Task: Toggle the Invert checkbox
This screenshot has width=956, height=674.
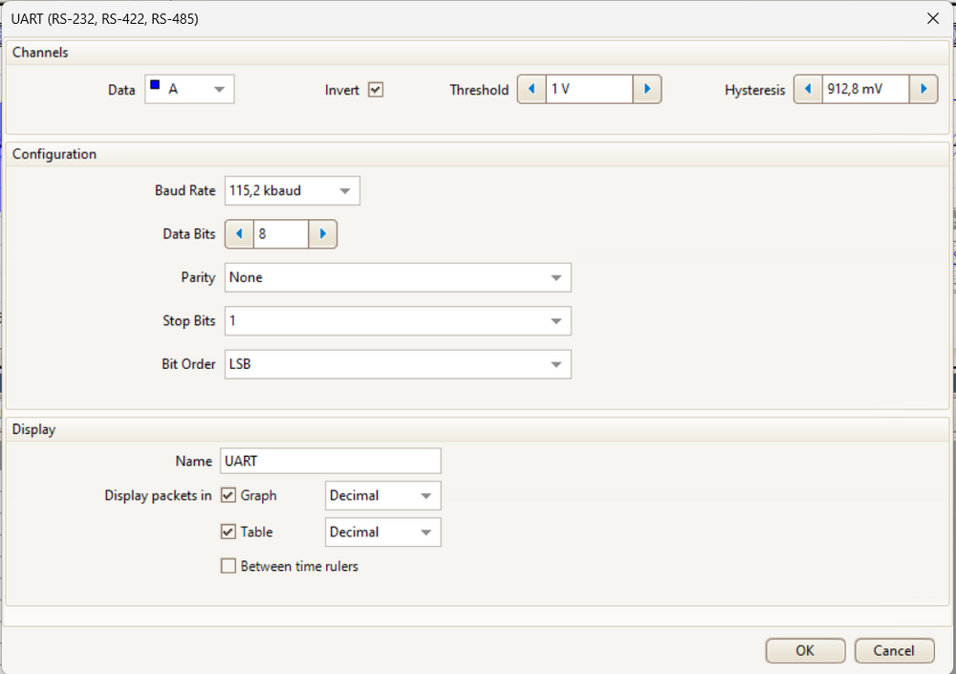Action: point(376,90)
